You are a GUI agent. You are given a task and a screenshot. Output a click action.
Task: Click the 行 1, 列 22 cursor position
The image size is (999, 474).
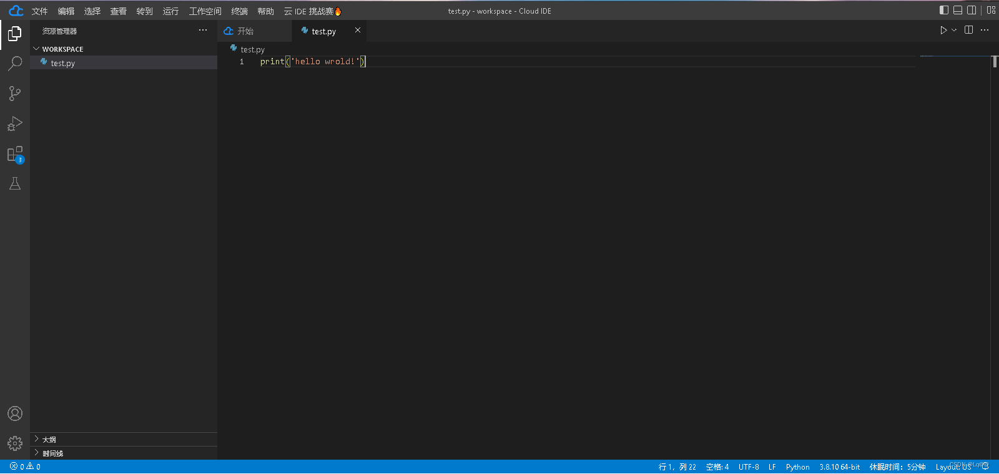click(677, 467)
